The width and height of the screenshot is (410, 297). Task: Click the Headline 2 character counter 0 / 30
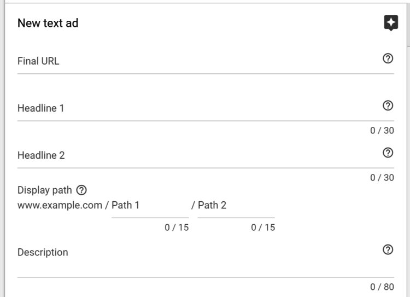point(382,178)
